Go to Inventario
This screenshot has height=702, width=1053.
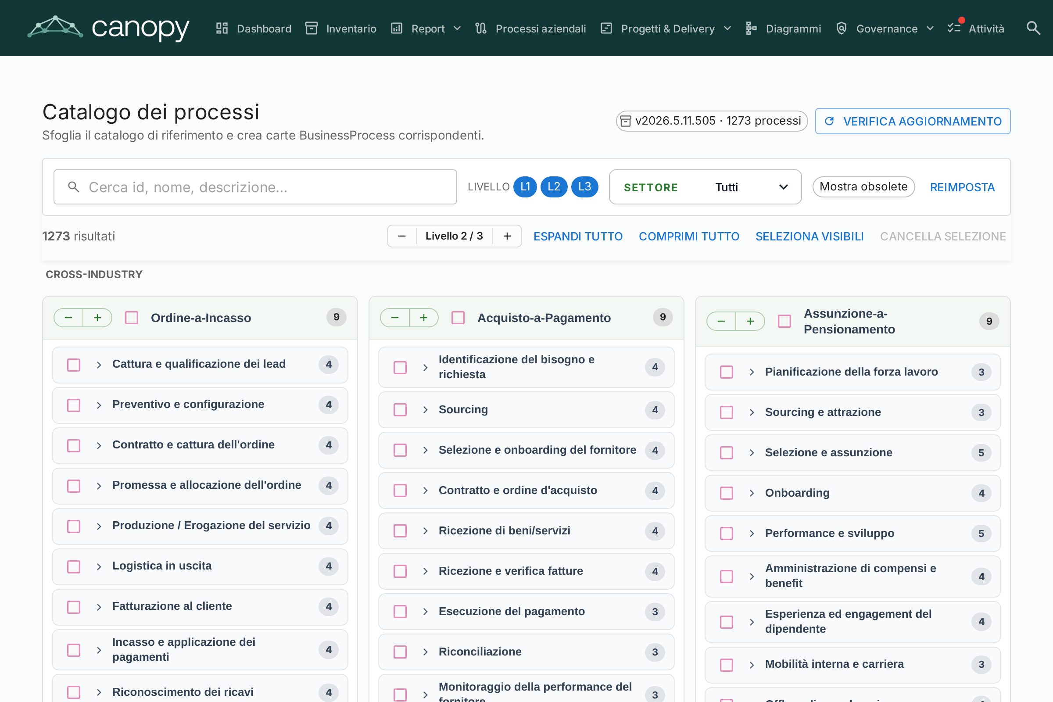coord(340,28)
